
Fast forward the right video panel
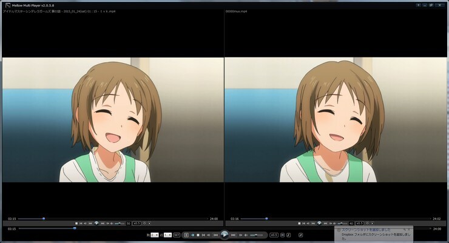tap(326, 223)
